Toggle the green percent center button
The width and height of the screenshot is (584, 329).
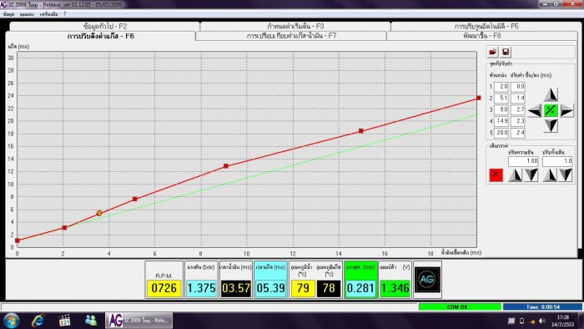551,111
